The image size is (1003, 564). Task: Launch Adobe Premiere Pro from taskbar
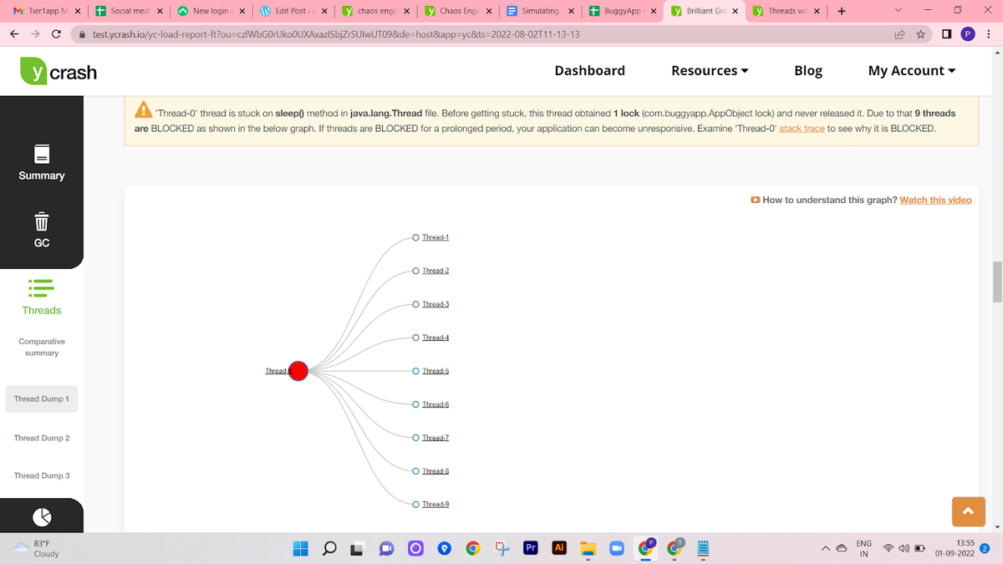(x=530, y=548)
